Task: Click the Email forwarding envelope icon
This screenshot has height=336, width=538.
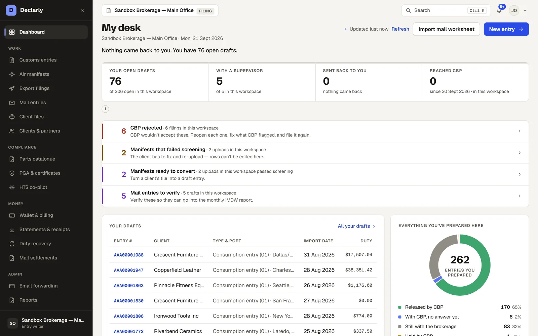Action: [x=12, y=286]
